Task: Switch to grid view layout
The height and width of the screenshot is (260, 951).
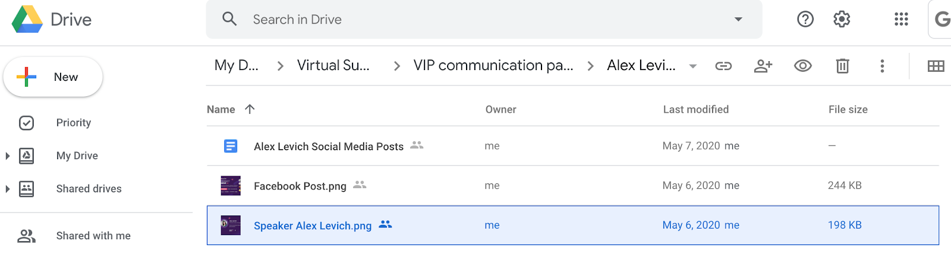Action: coord(936,66)
